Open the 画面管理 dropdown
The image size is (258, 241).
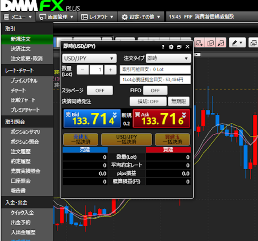click(56, 17)
